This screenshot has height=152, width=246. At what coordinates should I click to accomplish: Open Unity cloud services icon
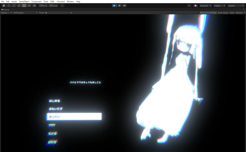pos(195,6)
